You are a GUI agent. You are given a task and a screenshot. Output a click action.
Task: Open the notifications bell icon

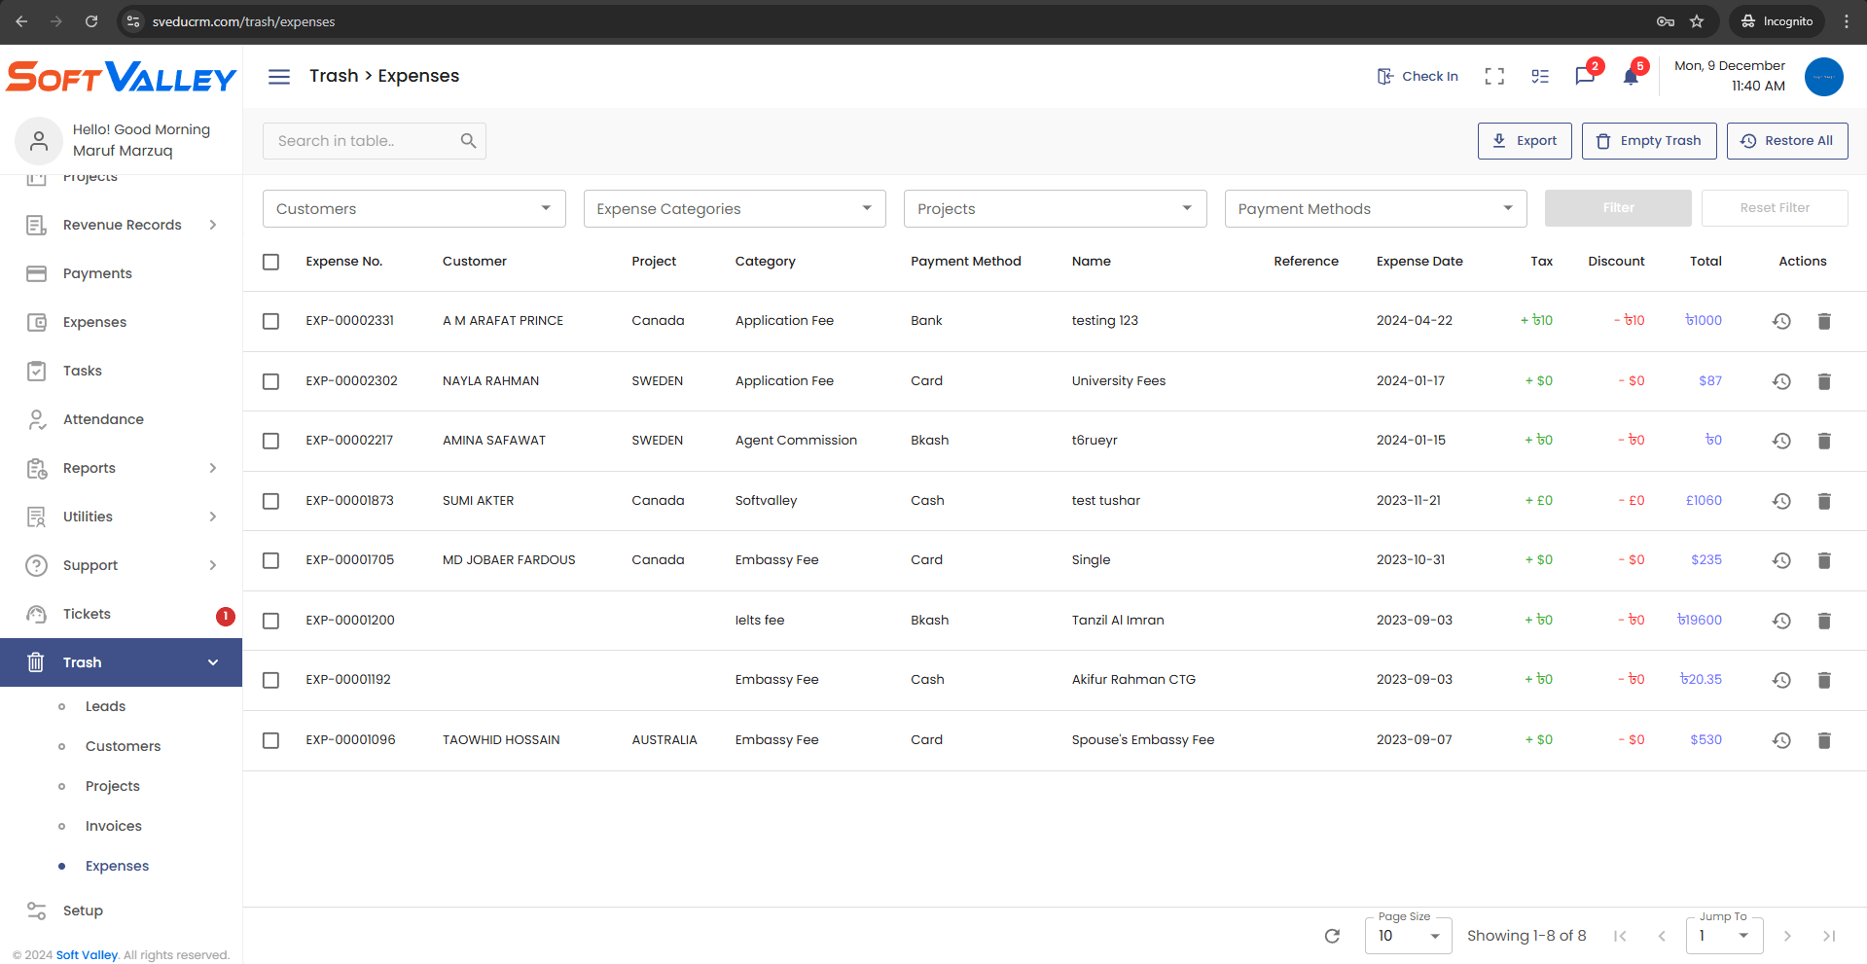click(x=1631, y=77)
